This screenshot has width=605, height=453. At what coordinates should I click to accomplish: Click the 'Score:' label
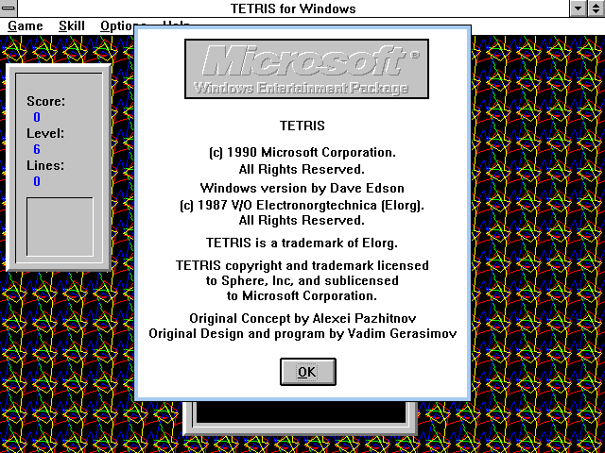(46, 101)
